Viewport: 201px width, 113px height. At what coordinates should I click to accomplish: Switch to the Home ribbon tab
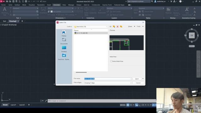3,5
